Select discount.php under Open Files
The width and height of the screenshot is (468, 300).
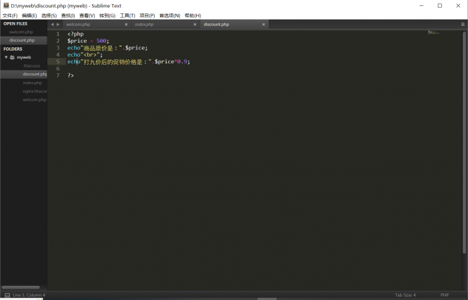[x=23, y=40]
